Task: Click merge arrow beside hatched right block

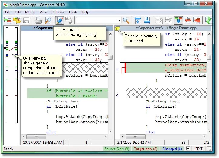Action: tap(117, 96)
